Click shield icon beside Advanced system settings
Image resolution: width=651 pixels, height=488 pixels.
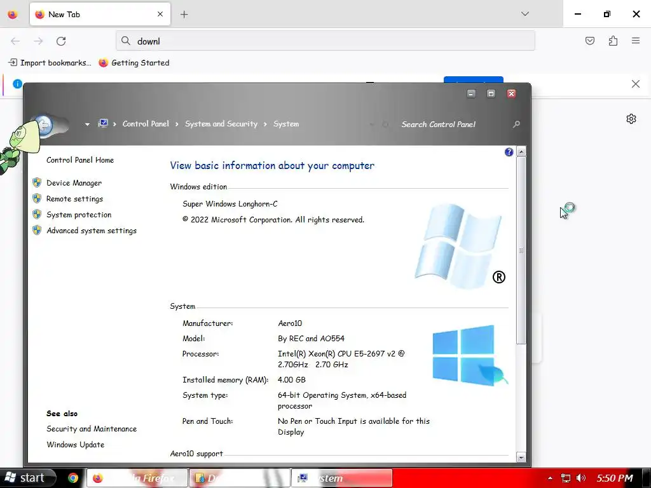coord(37,230)
